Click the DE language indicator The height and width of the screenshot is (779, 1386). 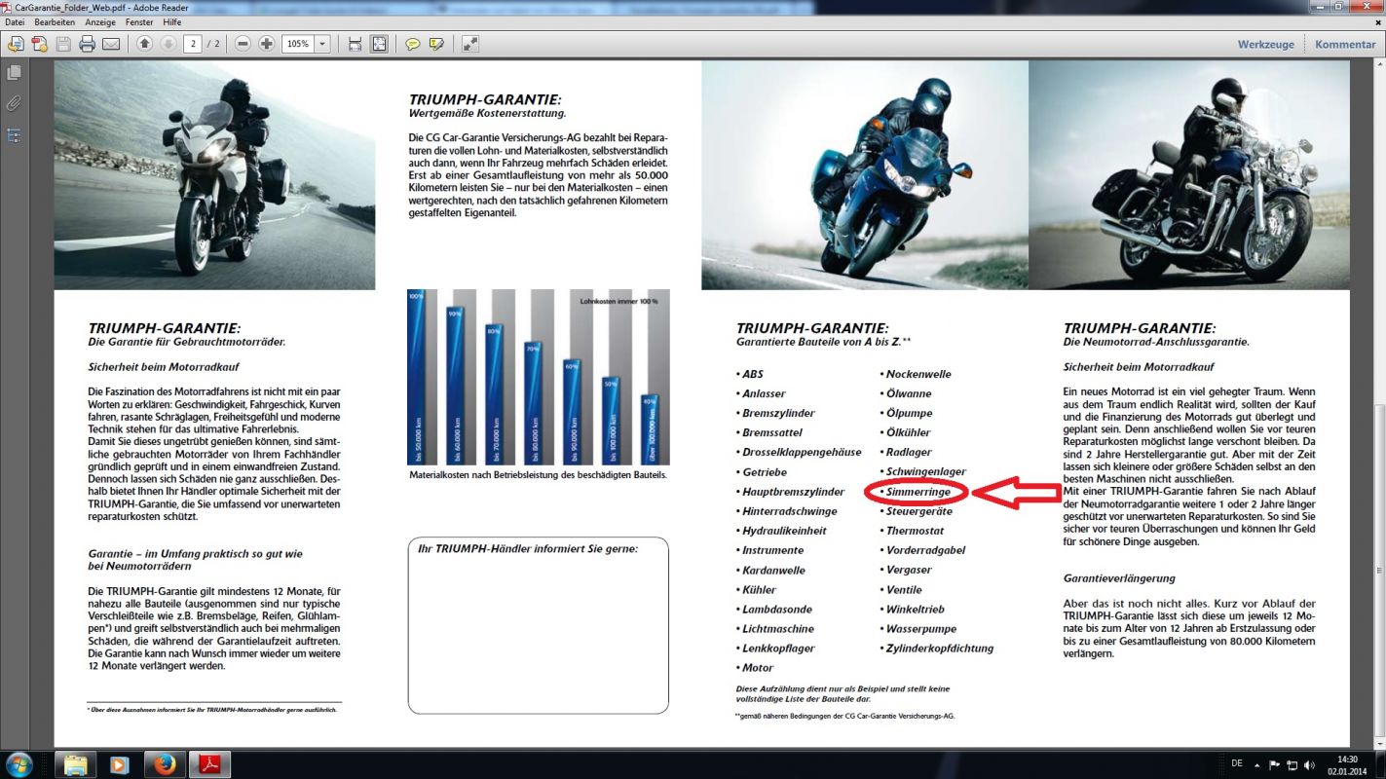(x=1237, y=764)
